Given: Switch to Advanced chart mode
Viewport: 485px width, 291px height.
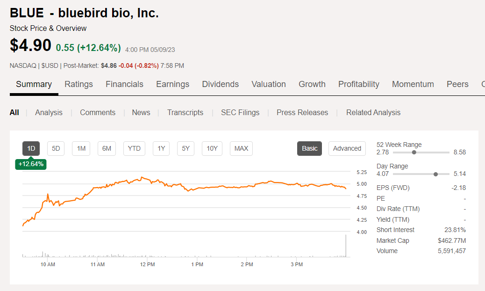Looking at the screenshot, I should 347,148.
